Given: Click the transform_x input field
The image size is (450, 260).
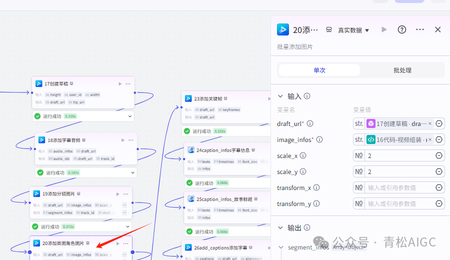Looking at the screenshot, I should (x=400, y=187).
